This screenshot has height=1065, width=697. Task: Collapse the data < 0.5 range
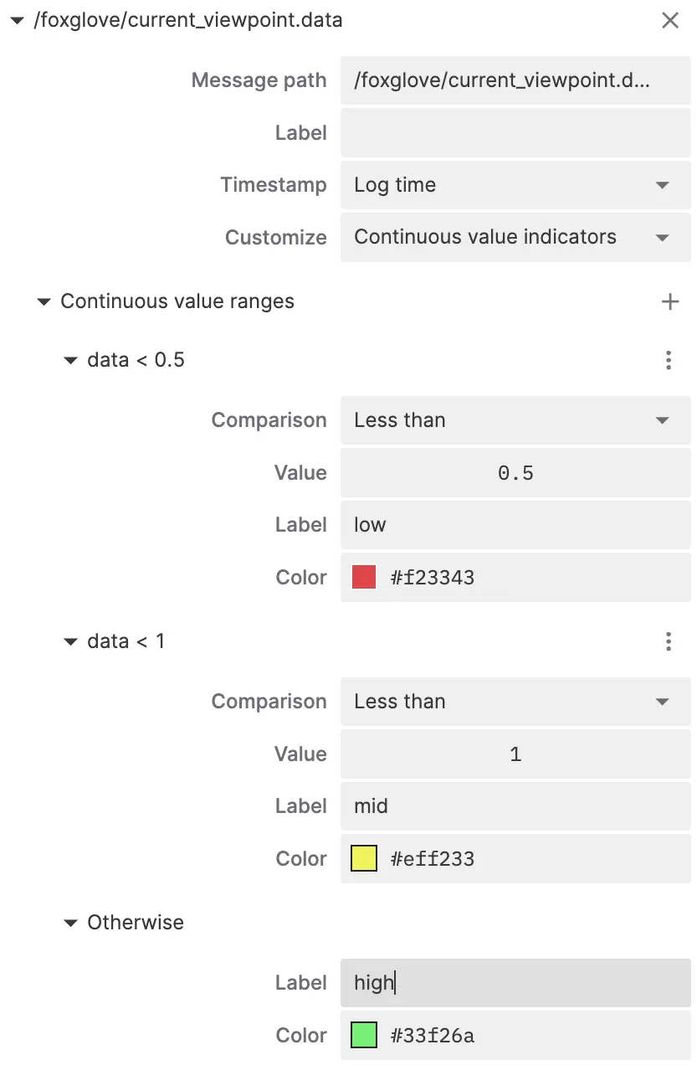(70, 360)
